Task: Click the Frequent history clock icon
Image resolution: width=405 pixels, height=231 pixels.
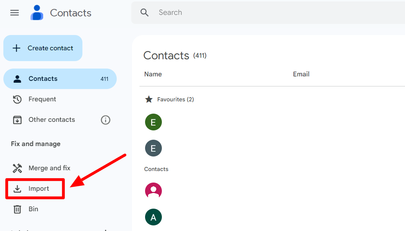Action: [x=17, y=99]
